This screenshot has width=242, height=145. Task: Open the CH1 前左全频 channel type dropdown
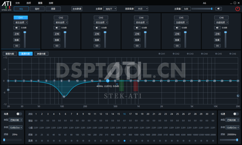point(21,22)
